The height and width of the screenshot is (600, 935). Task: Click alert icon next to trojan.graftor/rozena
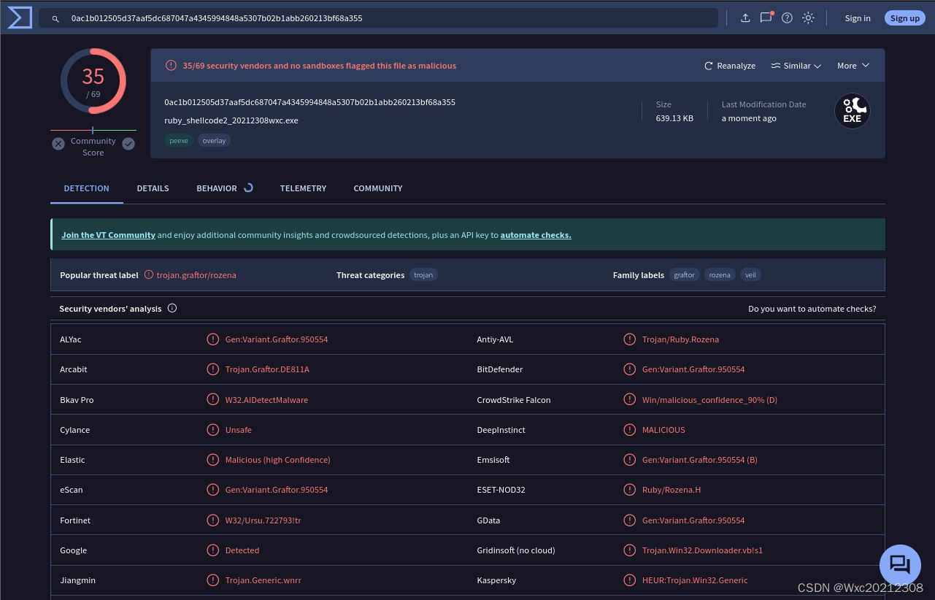click(x=149, y=275)
